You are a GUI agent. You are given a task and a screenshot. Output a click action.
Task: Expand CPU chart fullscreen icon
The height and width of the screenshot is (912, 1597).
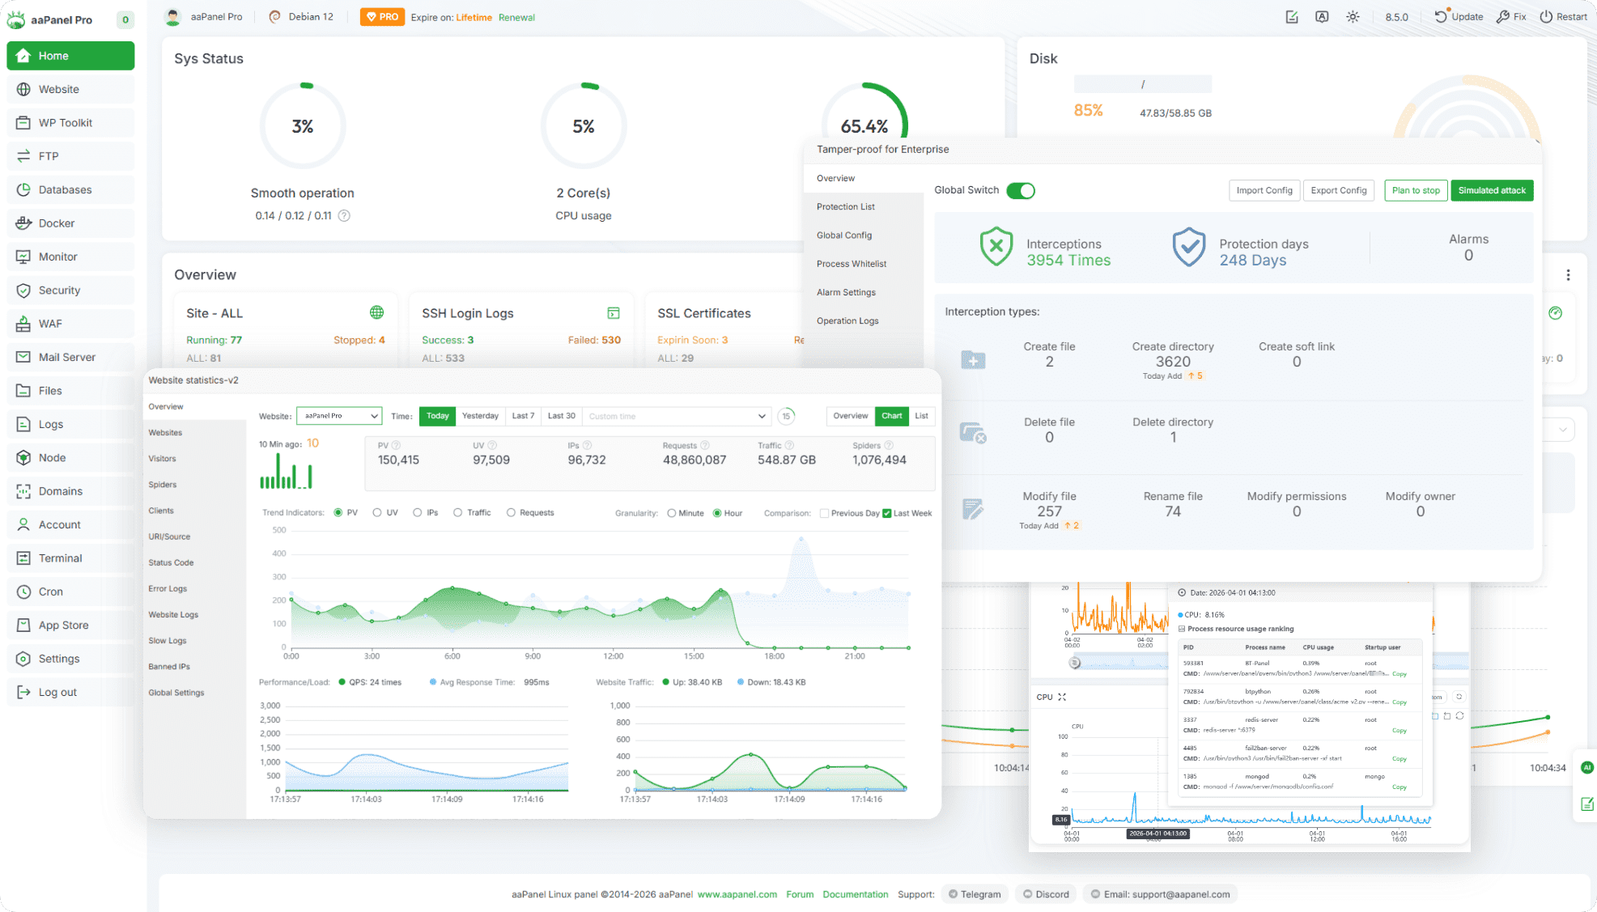pos(1062,697)
